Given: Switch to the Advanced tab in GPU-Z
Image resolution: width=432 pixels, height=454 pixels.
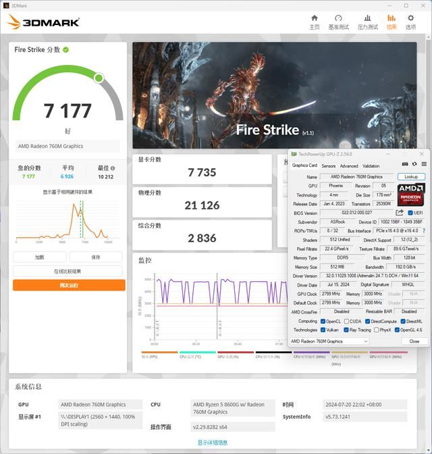Looking at the screenshot, I should click(349, 166).
